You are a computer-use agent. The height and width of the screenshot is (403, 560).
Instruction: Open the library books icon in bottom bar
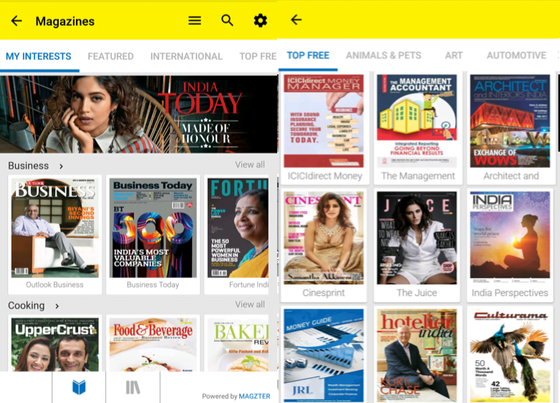133,387
